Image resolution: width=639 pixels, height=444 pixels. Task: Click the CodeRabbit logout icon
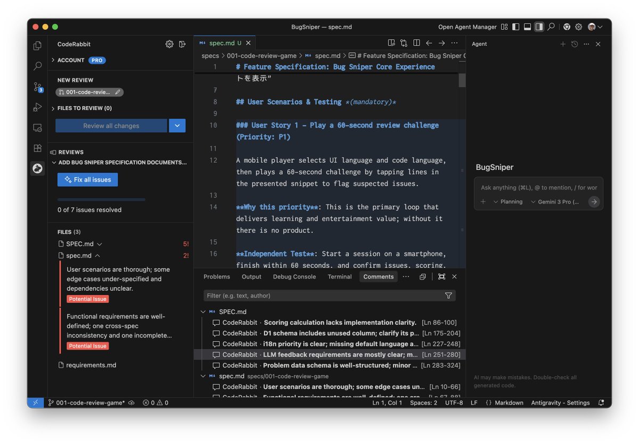coord(183,44)
